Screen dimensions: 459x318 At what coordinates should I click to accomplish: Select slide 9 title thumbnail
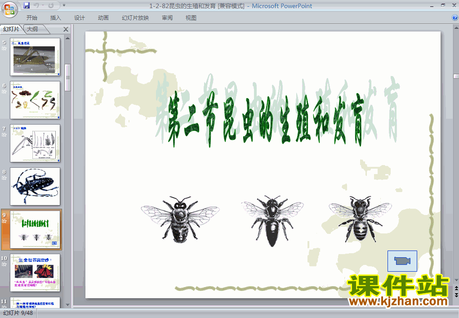click(x=35, y=229)
